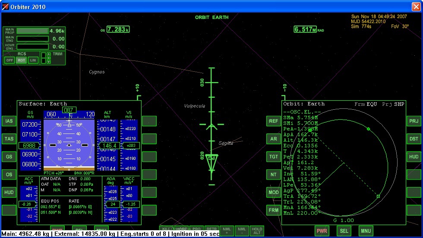
Task: Click the Cygnus constellation label
Action: (97, 72)
